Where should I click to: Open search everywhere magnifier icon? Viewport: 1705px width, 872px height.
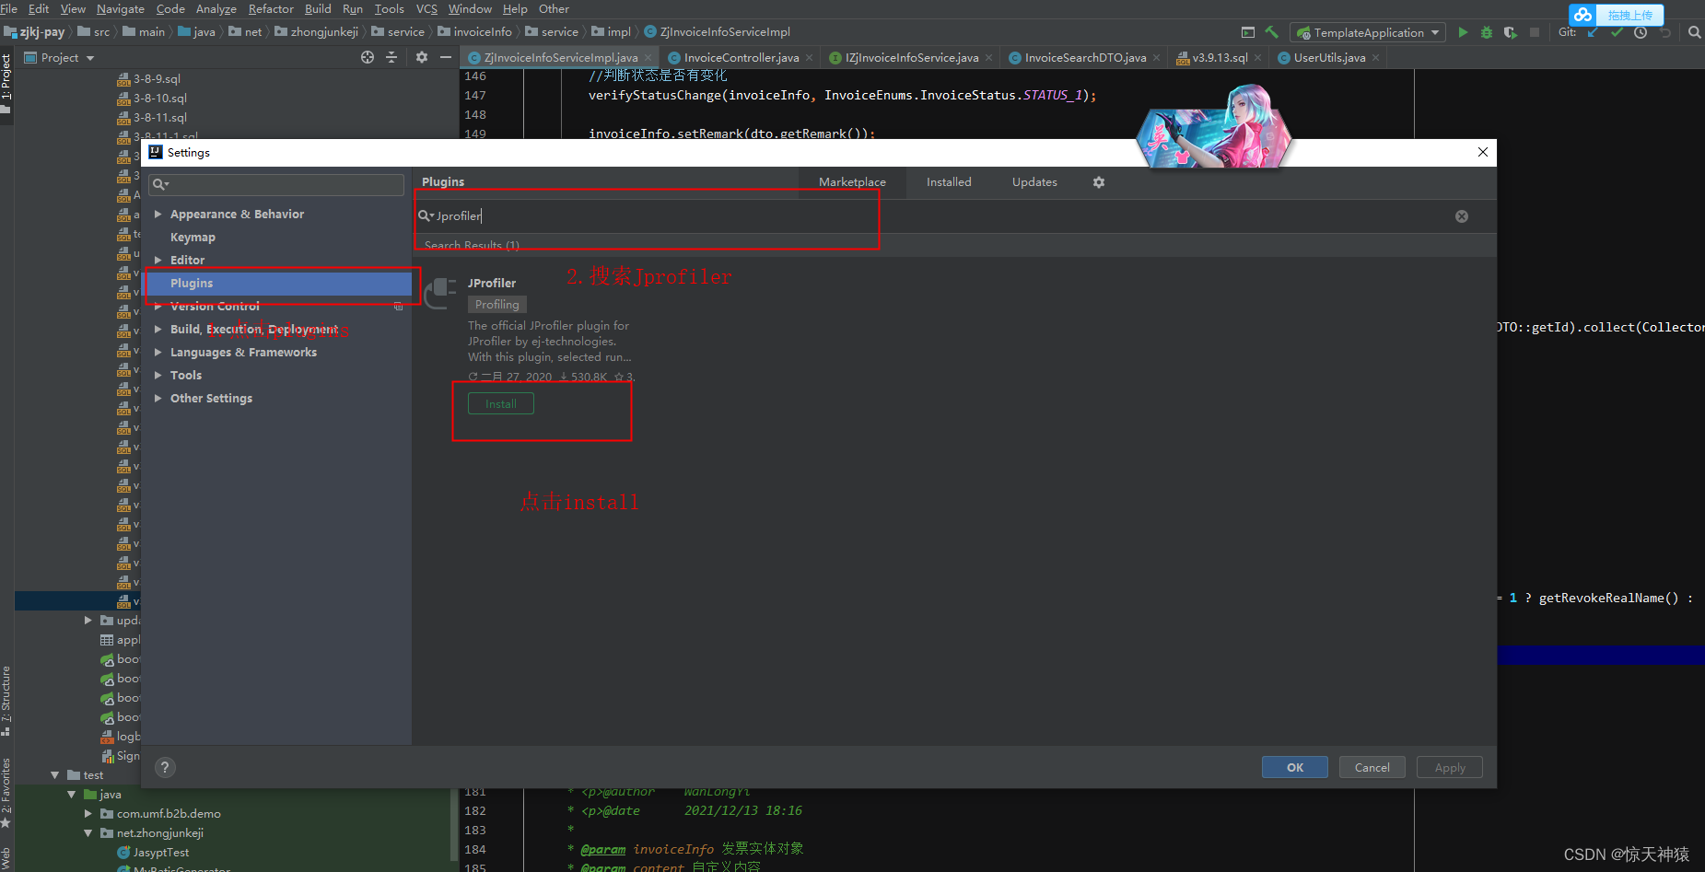pyautogui.click(x=1694, y=32)
